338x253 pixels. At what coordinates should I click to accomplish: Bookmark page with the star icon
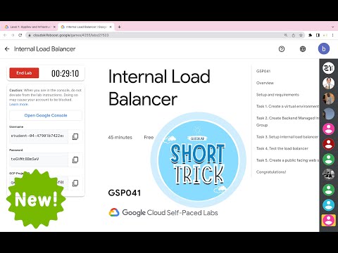point(301,35)
